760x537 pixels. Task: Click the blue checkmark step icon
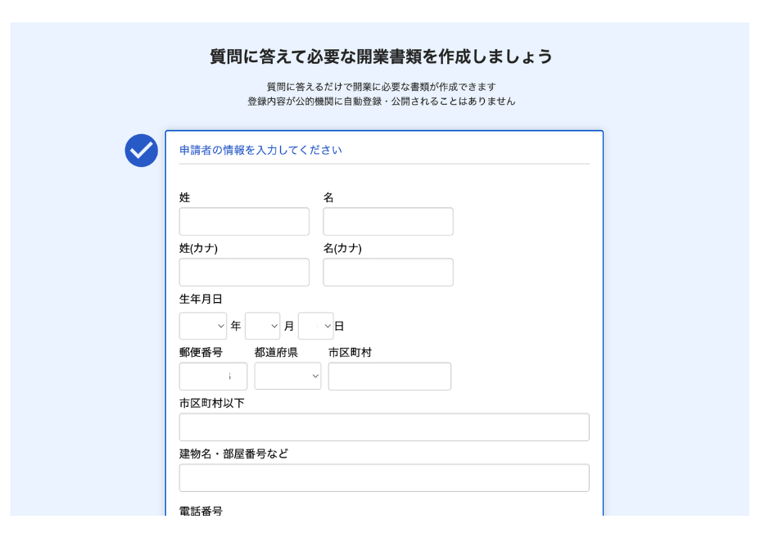[141, 151]
